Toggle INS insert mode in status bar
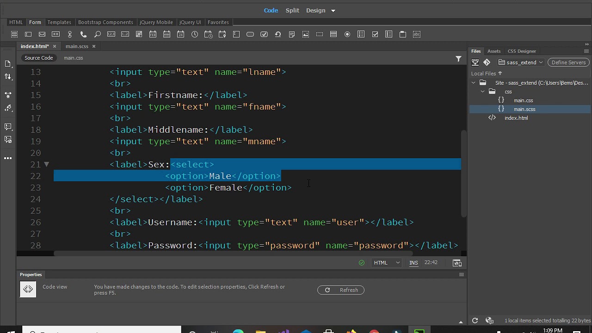This screenshot has height=333, width=592. (413, 263)
